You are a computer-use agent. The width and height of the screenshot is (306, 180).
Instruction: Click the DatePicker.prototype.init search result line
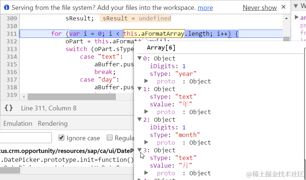pyautogui.click(x=67, y=160)
